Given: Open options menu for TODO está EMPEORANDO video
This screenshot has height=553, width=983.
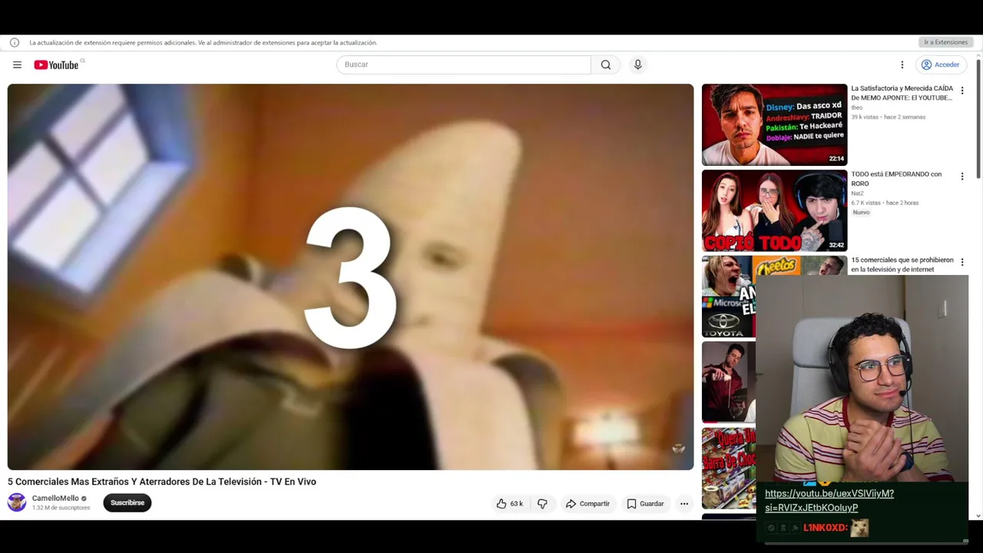Looking at the screenshot, I should coord(962,177).
